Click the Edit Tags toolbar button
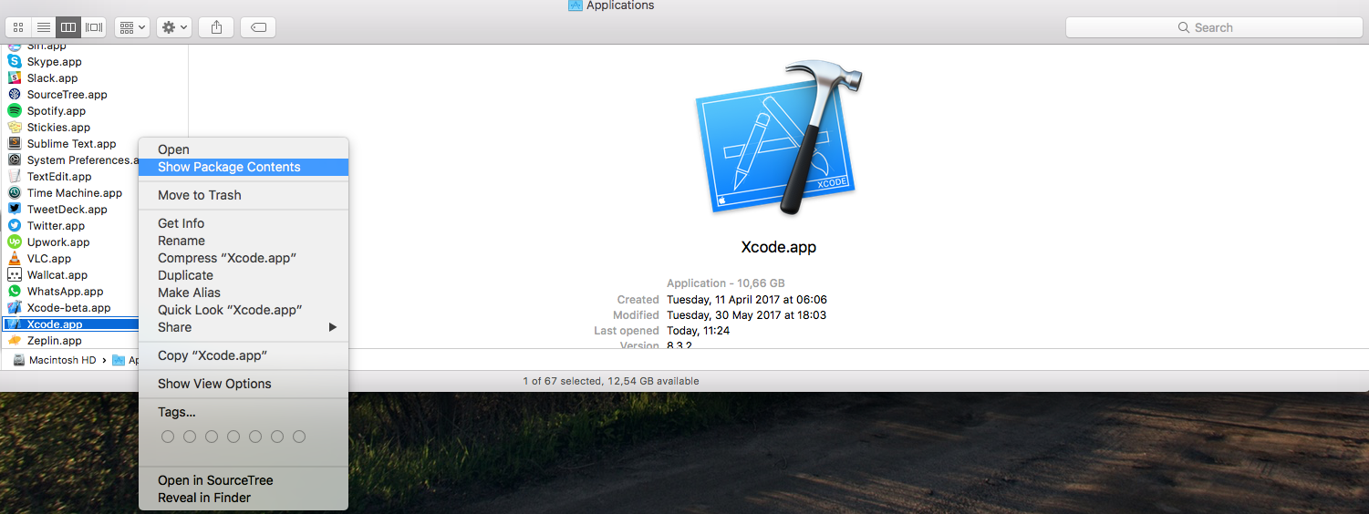This screenshot has height=514, width=1369. pos(258,27)
